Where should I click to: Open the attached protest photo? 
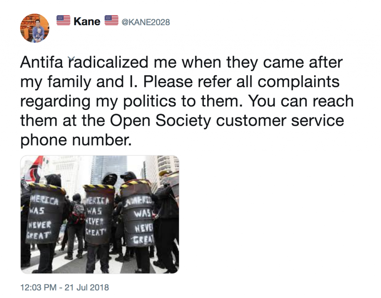point(100,215)
